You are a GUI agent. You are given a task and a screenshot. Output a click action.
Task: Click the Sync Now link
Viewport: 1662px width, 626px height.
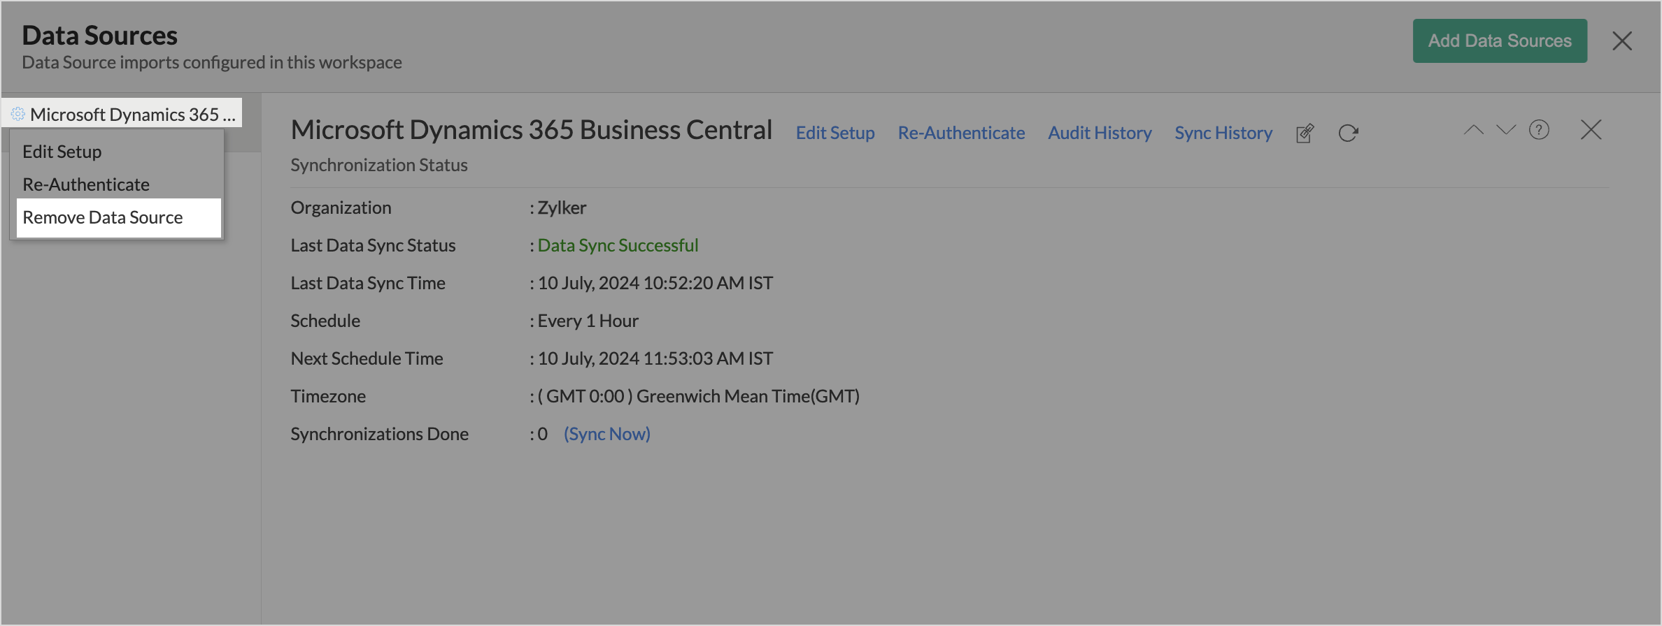click(x=607, y=434)
